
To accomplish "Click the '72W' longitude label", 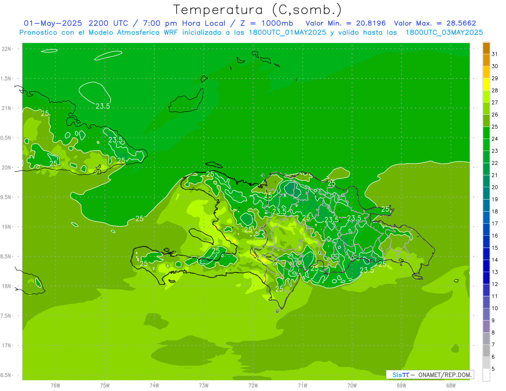I will tap(253, 386).
